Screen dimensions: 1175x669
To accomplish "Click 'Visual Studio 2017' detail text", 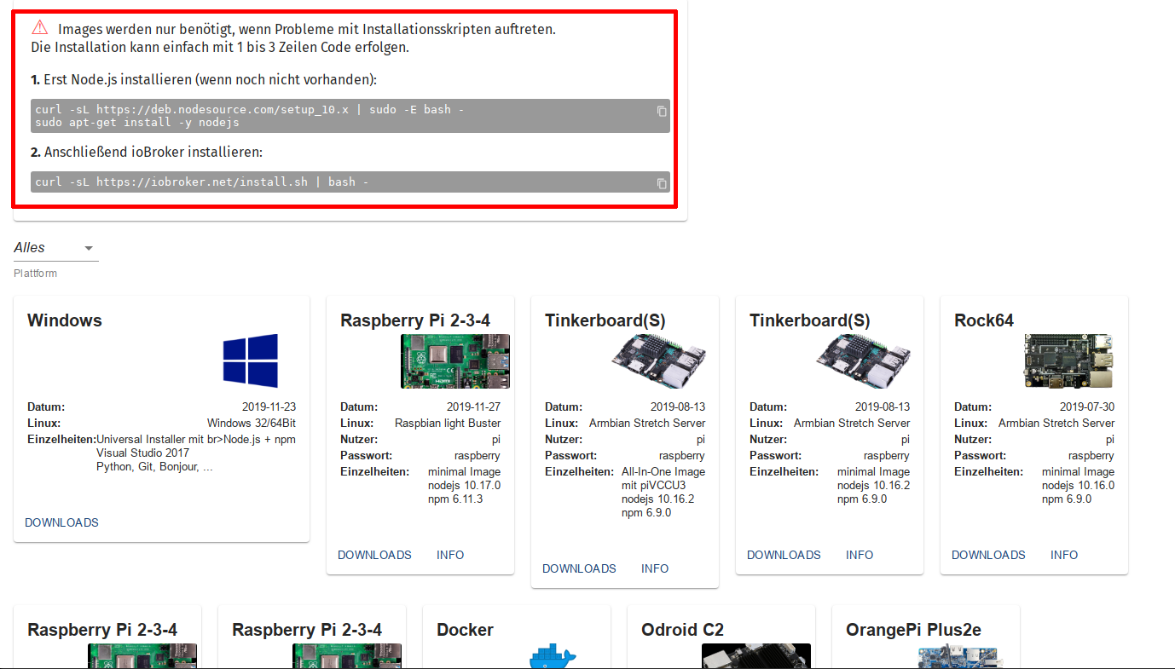I will pyautogui.click(x=143, y=453).
